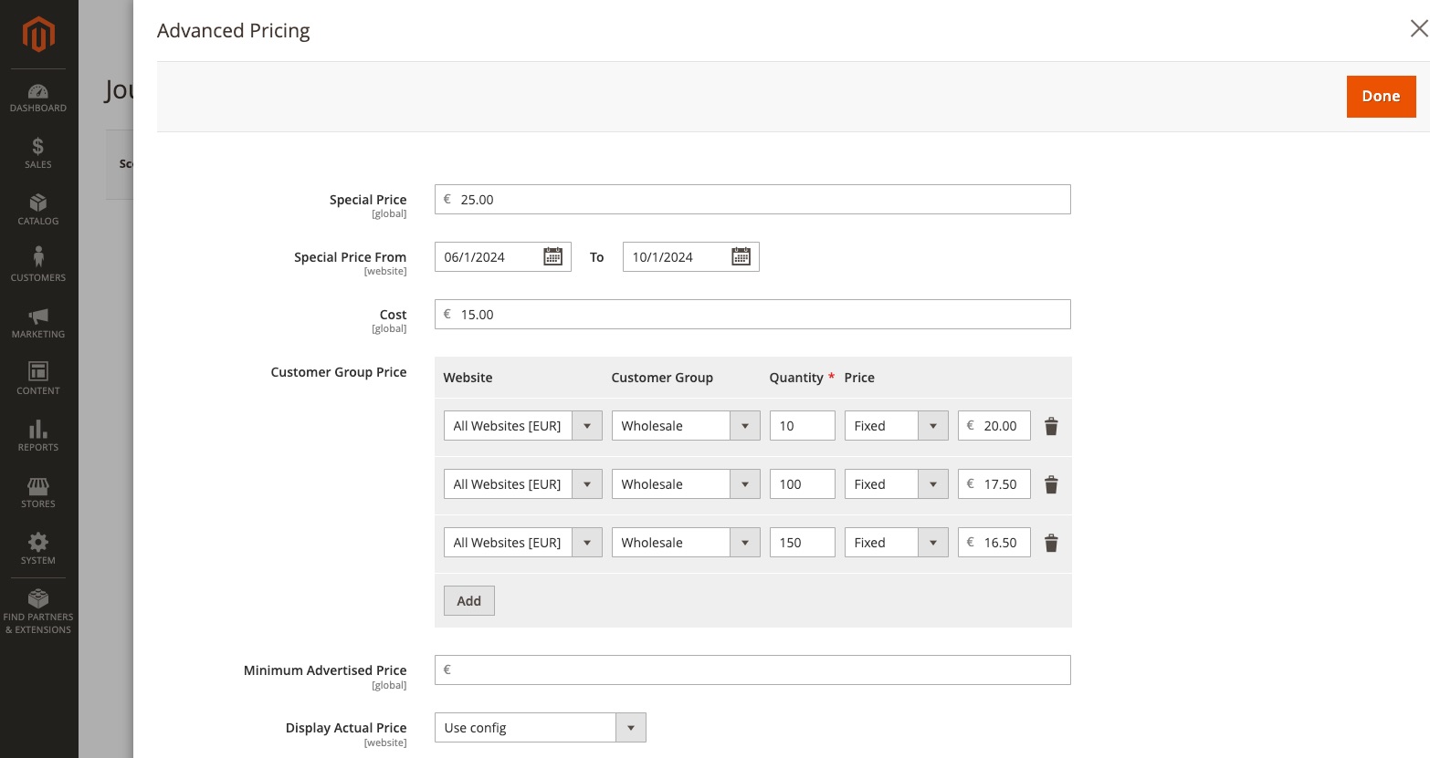Add a new customer group price row
1430x758 pixels.
click(468, 601)
